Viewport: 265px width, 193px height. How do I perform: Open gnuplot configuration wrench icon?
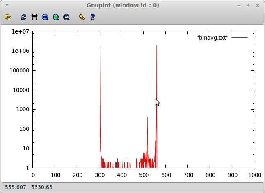click(82, 17)
